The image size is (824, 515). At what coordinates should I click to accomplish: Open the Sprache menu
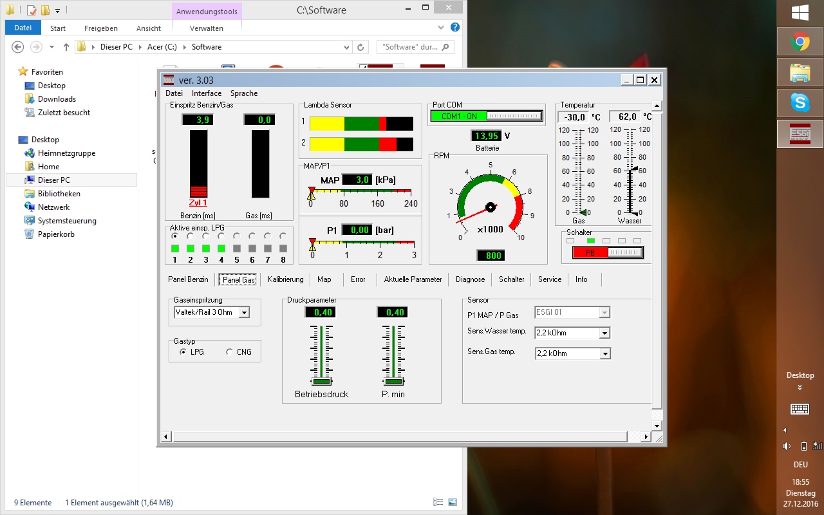244,93
